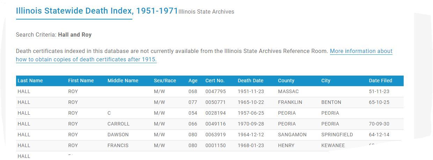This screenshot has width=433, height=160.
Task: Click the 1968-01-23 death date cell
Action: click(251, 145)
